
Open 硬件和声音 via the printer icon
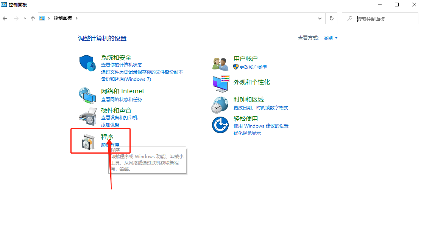87,116
